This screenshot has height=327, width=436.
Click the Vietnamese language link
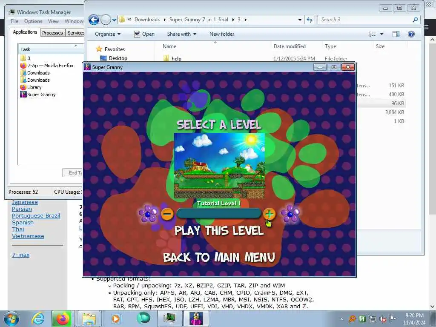point(28,236)
